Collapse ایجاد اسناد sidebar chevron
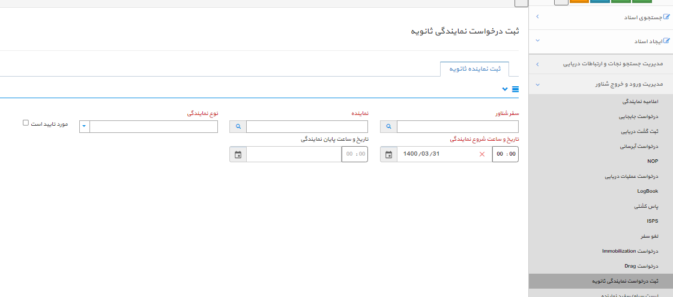The width and height of the screenshot is (673, 297). pos(537,41)
